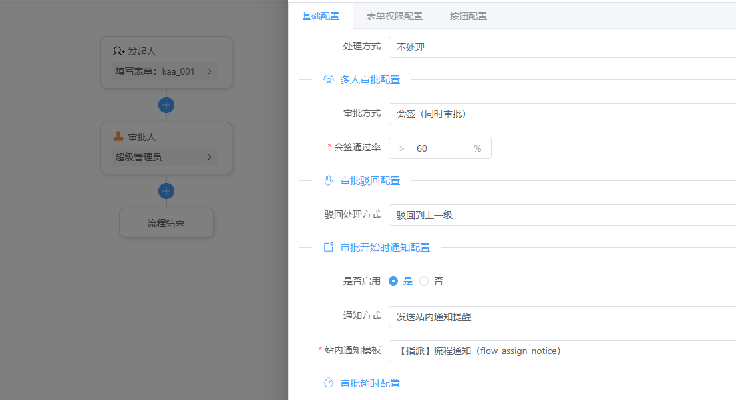
Task: Click the timer icon beside 审批超时配置
Action: coord(328,383)
